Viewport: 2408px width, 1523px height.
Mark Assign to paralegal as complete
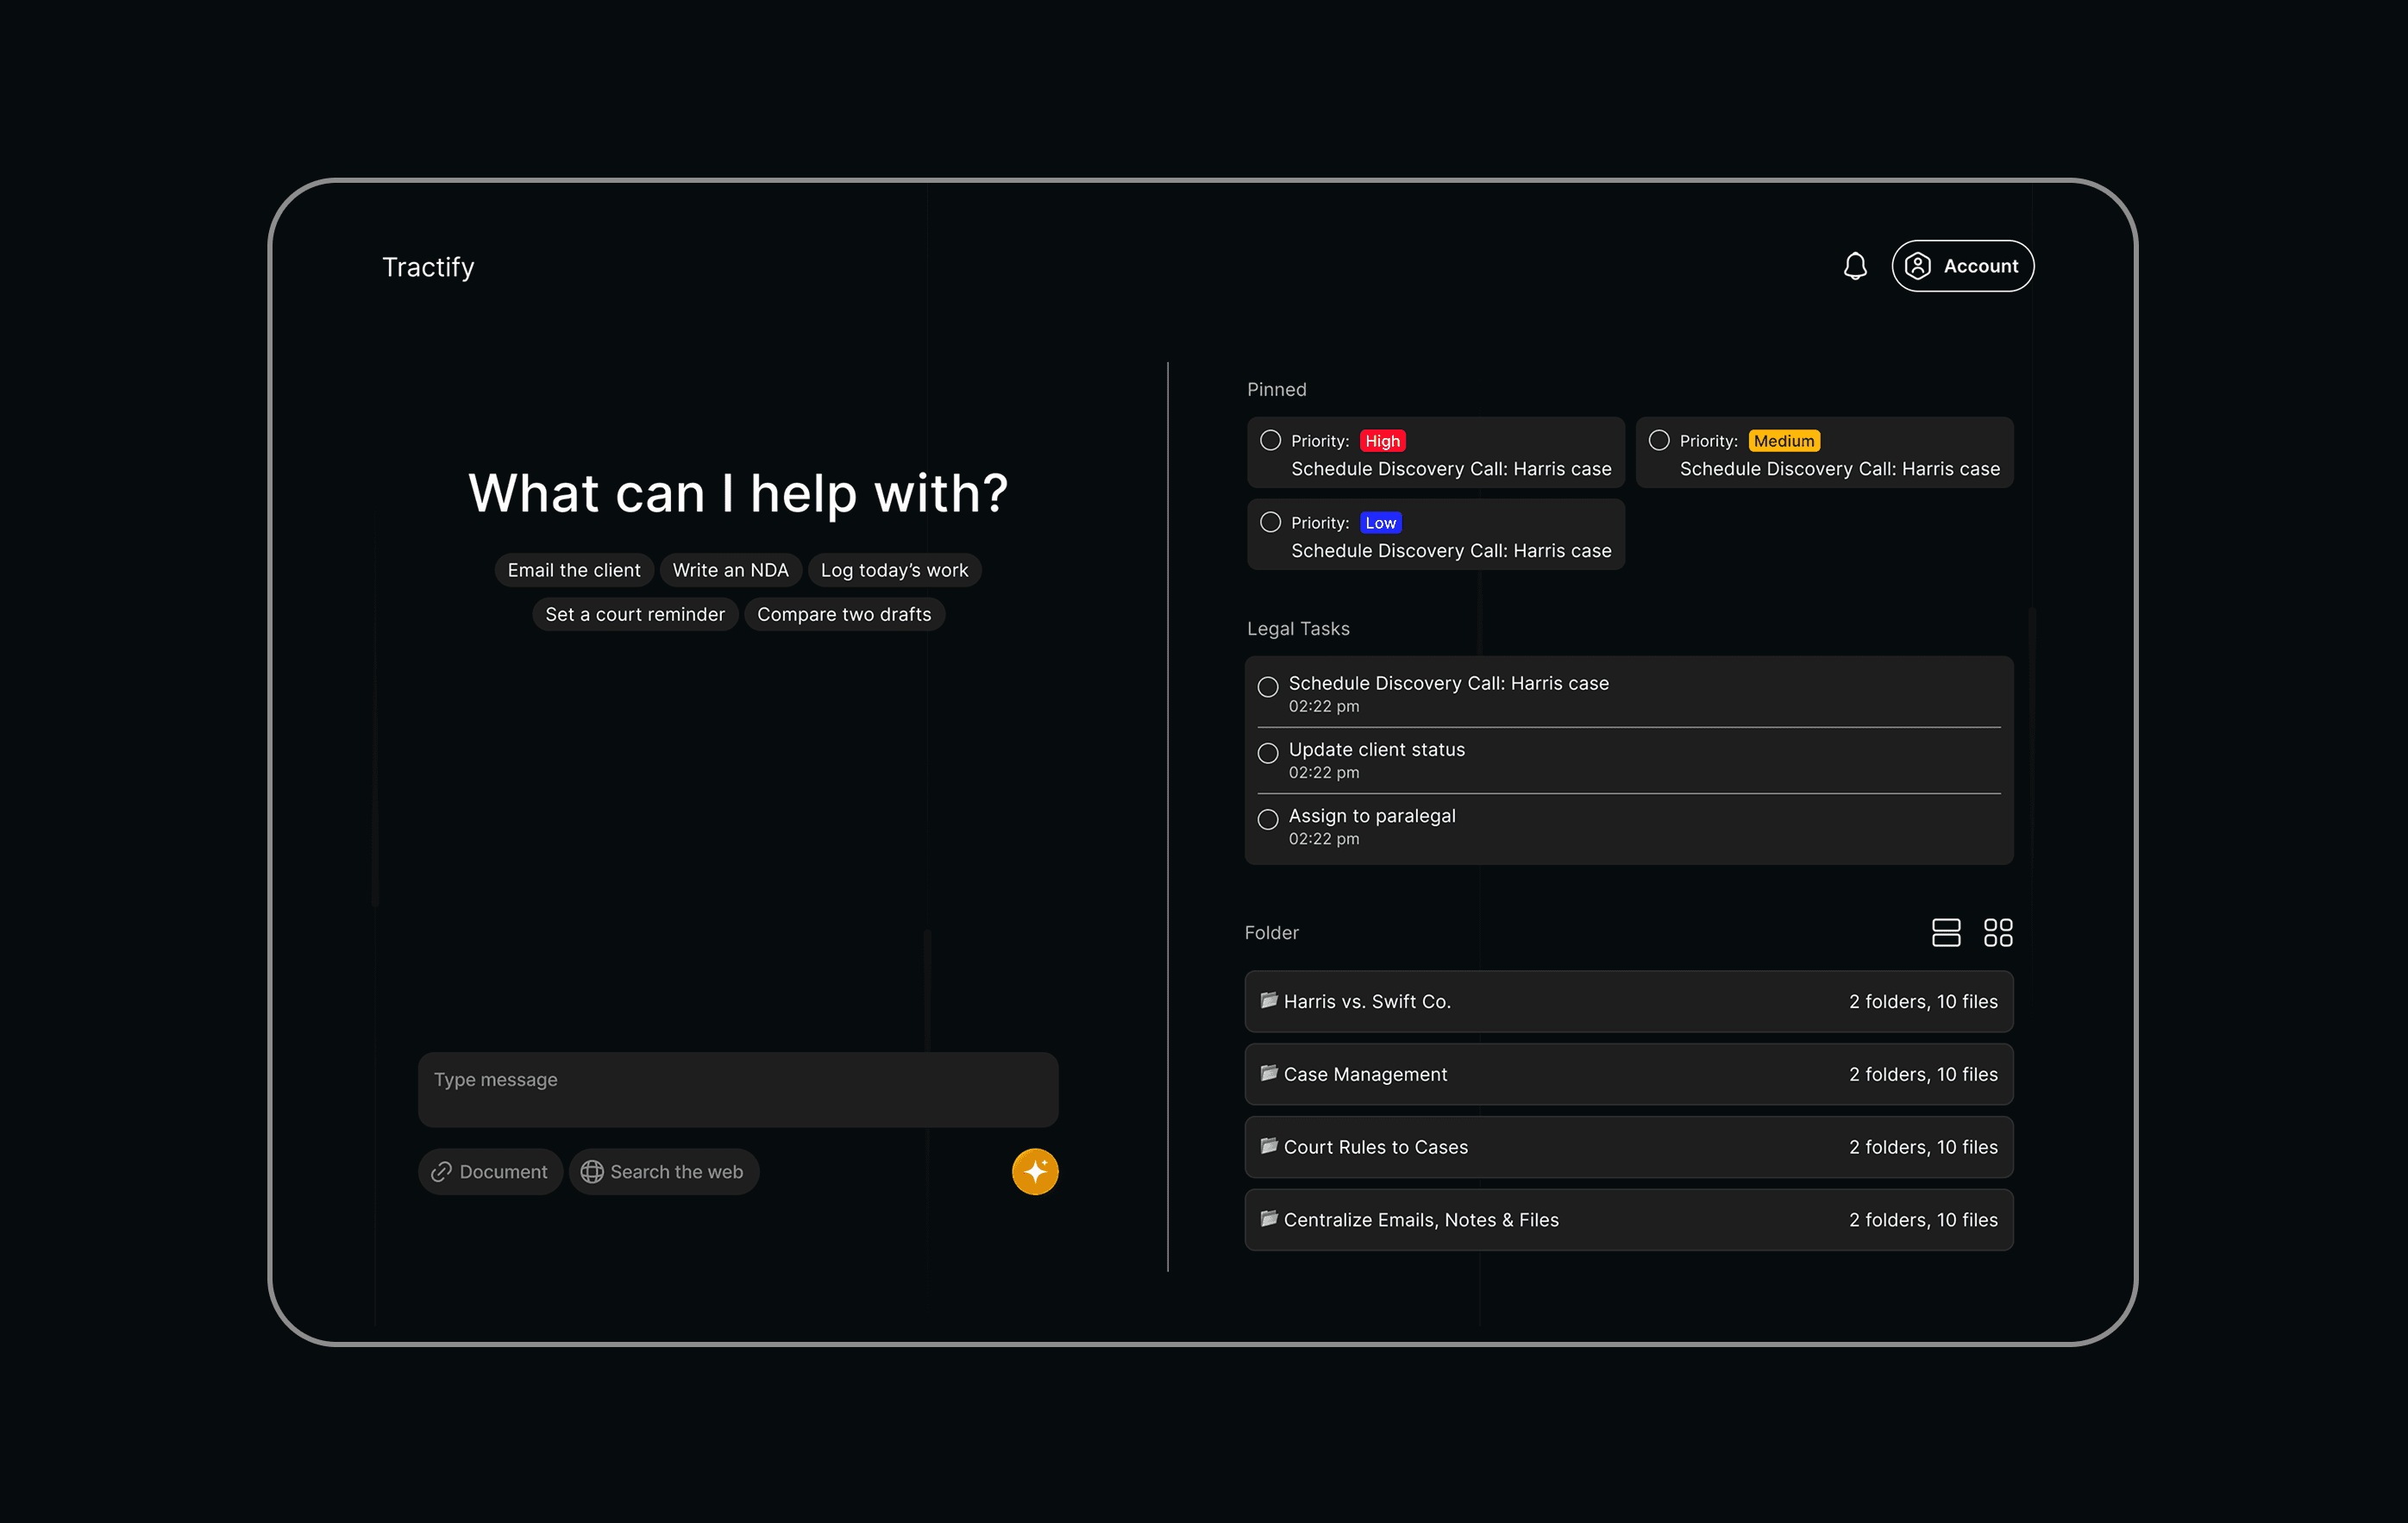1268,819
